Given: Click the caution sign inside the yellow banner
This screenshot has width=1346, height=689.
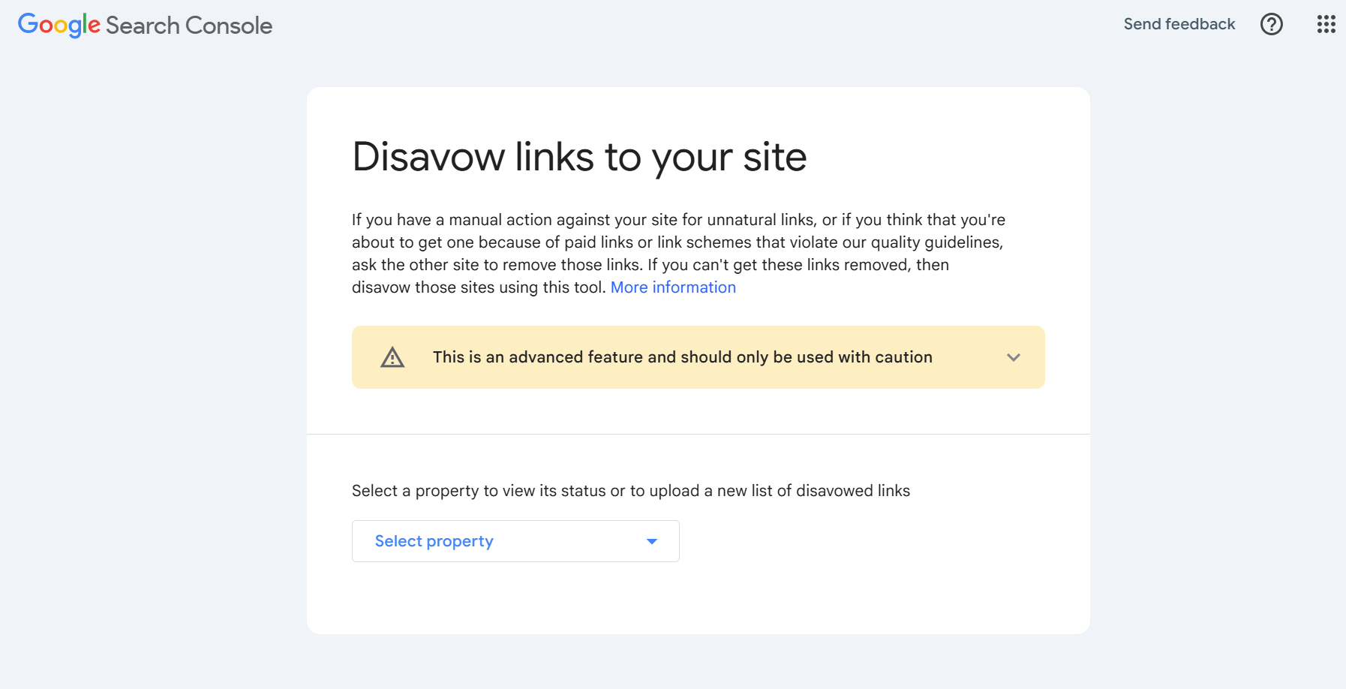Looking at the screenshot, I should point(391,357).
